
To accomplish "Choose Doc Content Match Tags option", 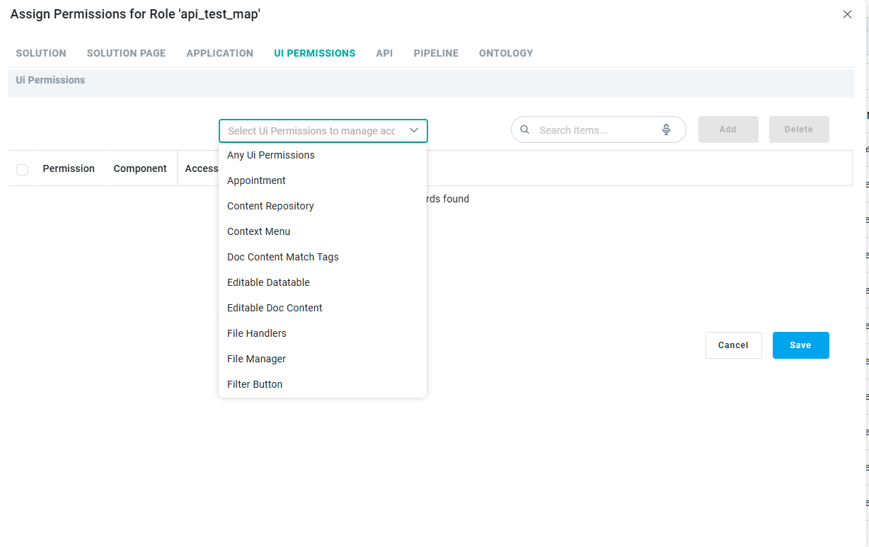I will coord(323,257).
